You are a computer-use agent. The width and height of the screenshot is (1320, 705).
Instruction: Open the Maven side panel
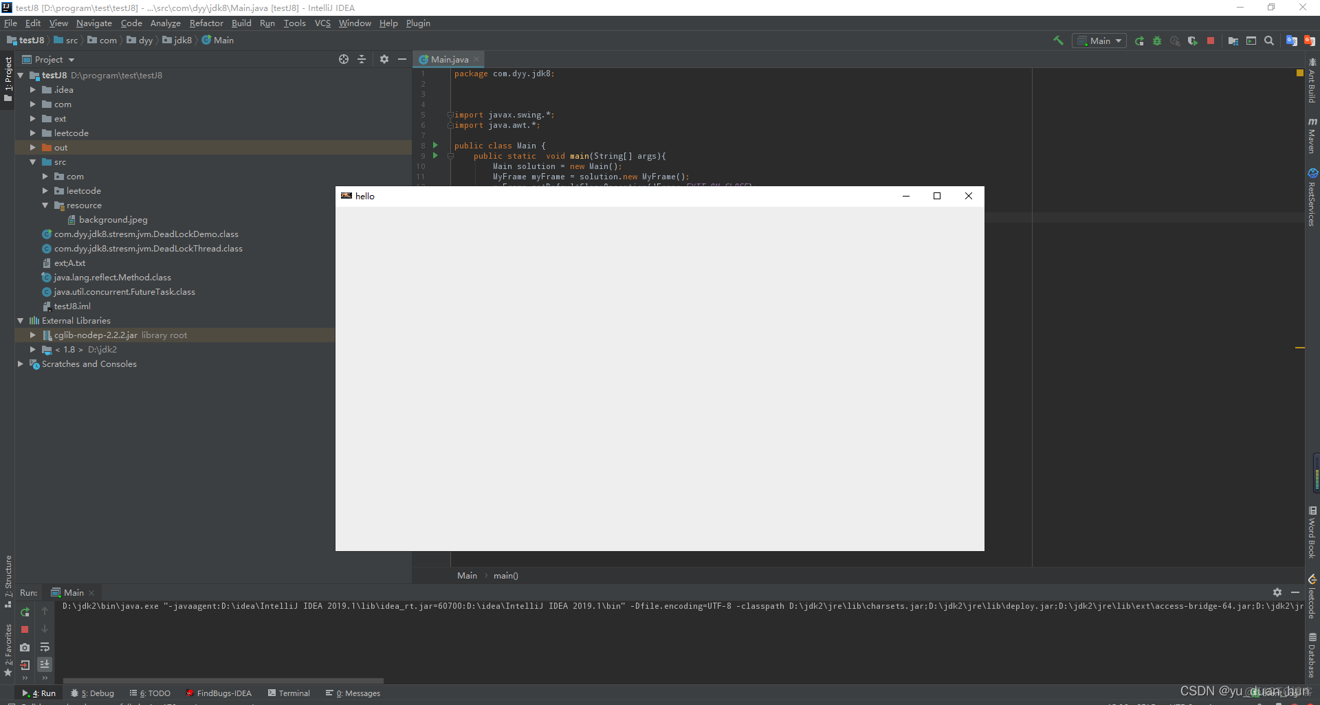click(1312, 135)
